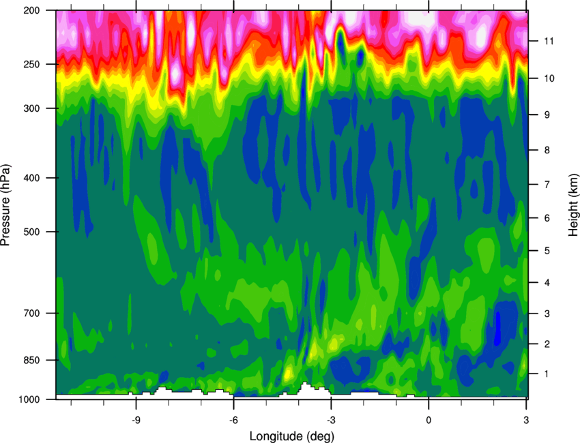Click the 'Pressure (hPa)' axis title

click(x=6, y=205)
